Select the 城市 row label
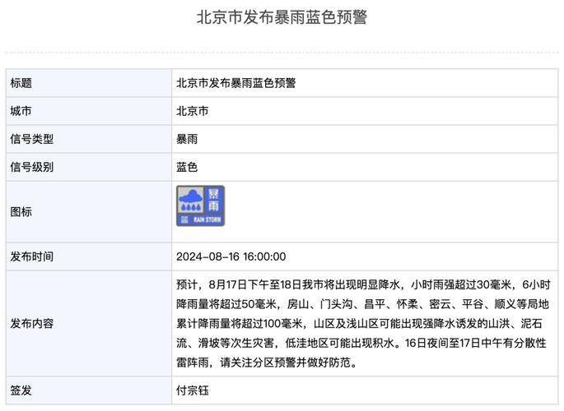Viewport: 564px width, 411px height. point(21,110)
